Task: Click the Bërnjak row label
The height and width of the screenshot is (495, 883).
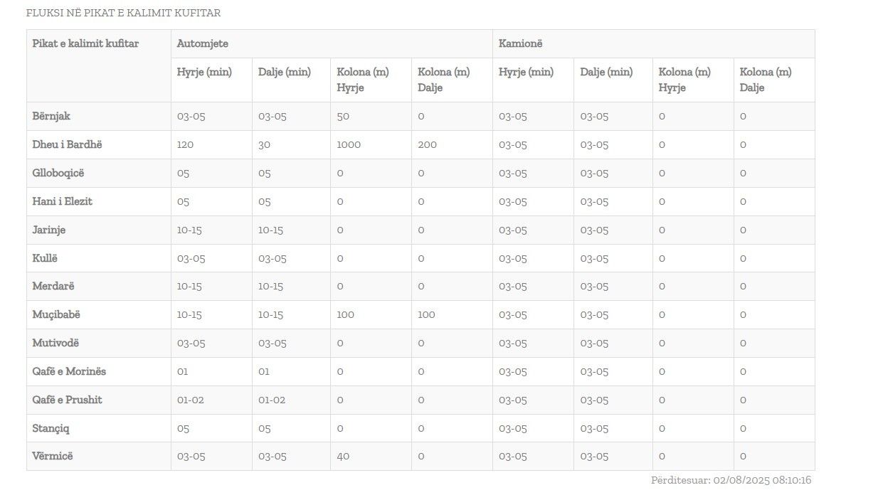Action: click(51, 116)
